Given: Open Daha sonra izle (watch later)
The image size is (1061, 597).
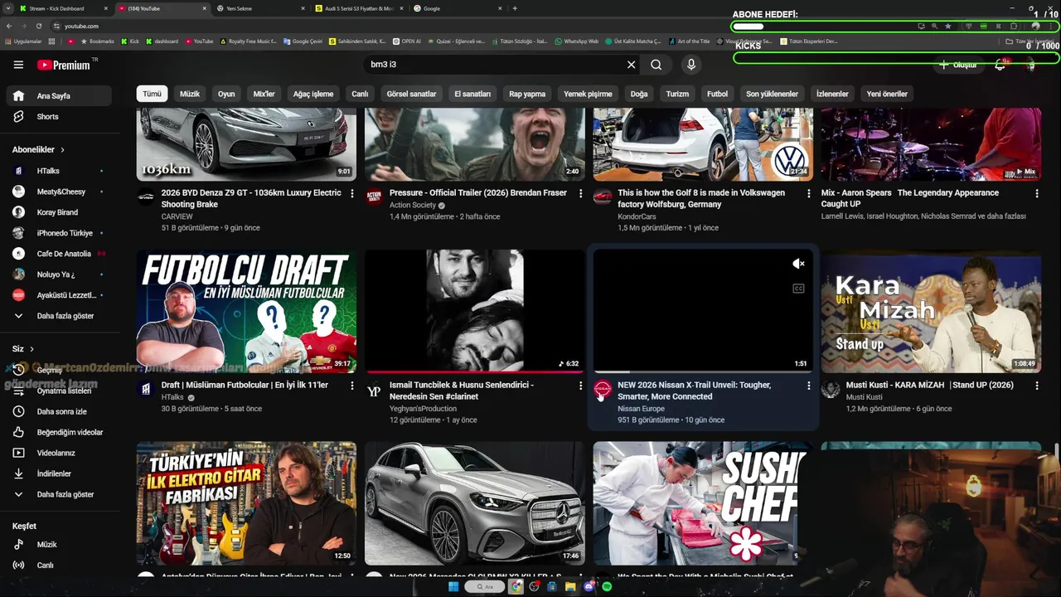Looking at the screenshot, I should [x=57, y=411].
